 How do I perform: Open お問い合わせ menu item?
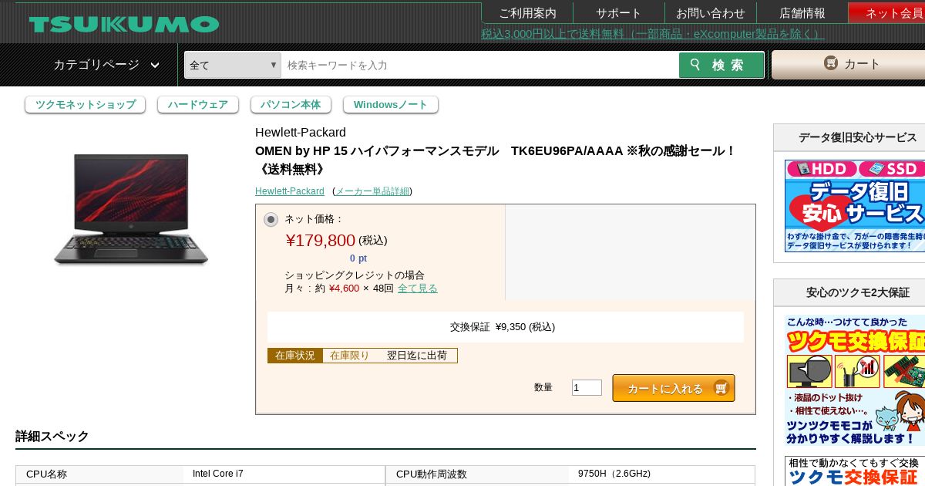(x=711, y=13)
